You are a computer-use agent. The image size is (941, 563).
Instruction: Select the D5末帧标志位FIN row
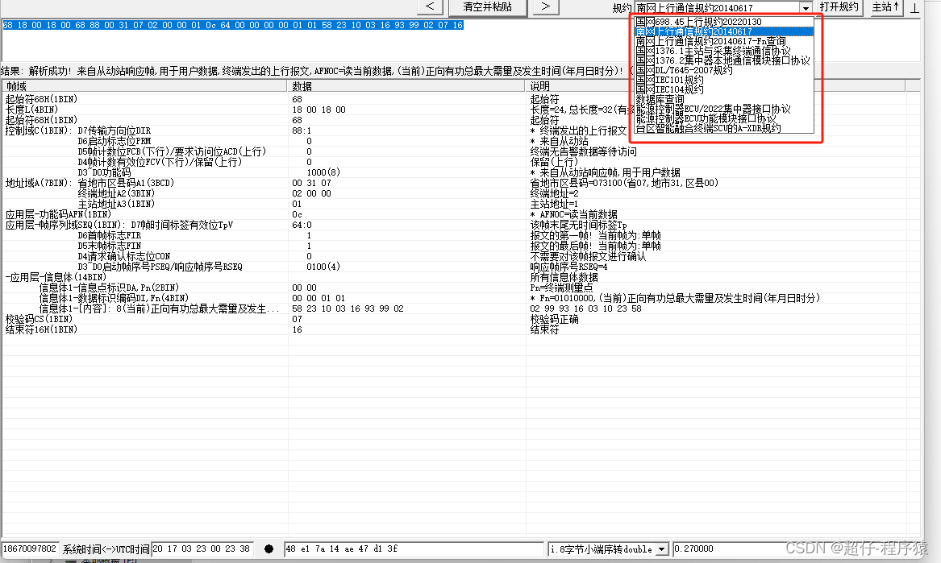point(461,246)
